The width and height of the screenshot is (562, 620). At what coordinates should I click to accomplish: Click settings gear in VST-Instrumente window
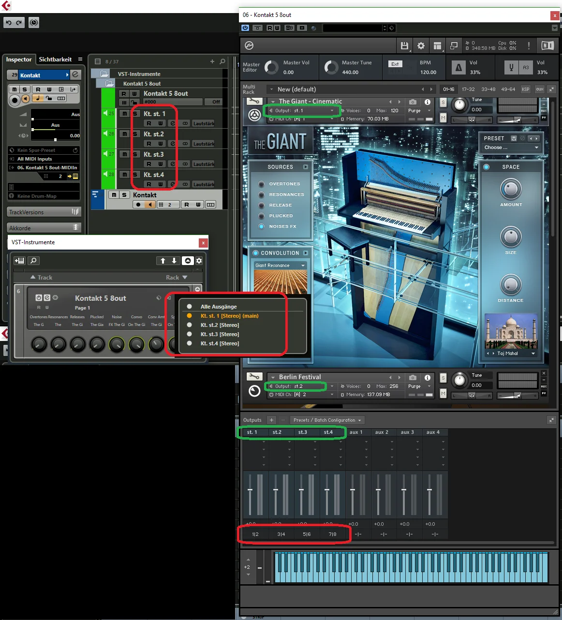pos(199,261)
